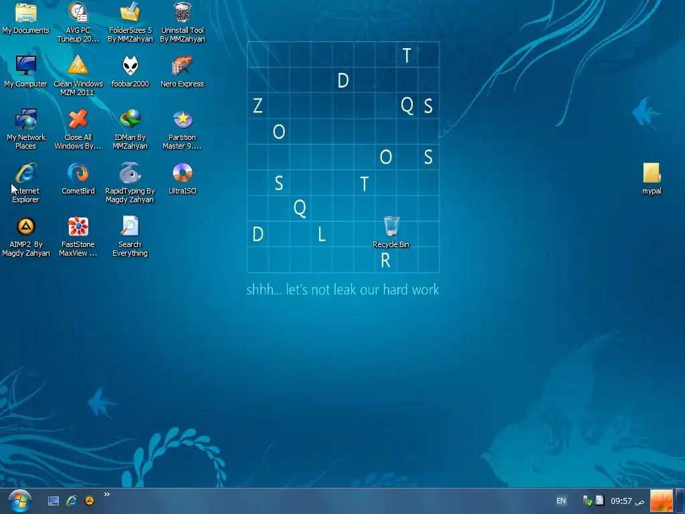Click safely remove hardware tray icon
685x514 pixels.
[x=587, y=501]
